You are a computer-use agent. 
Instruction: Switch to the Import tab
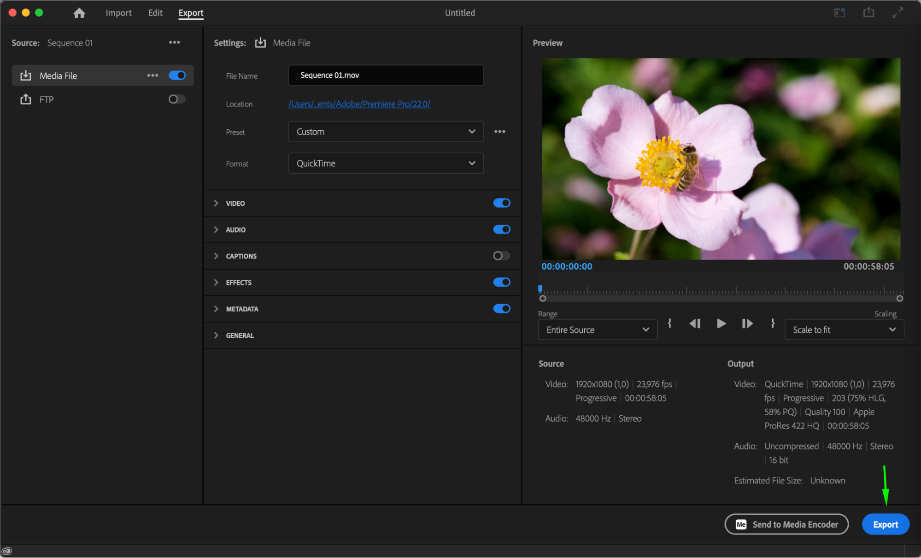click(x=118, y=13)
